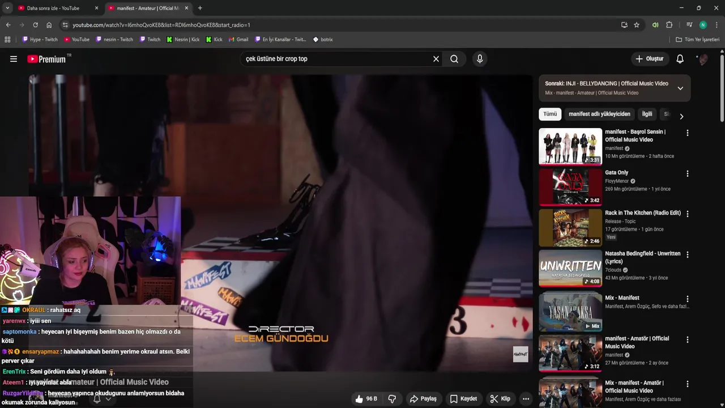
Task: Select the İlgili filter chip
Action: click(647, 114)
